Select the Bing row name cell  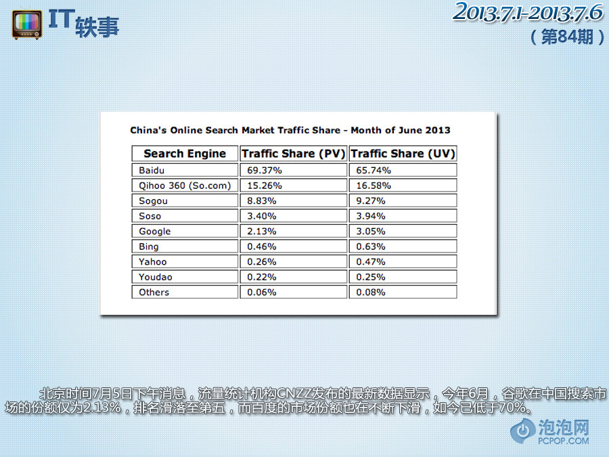185,246
